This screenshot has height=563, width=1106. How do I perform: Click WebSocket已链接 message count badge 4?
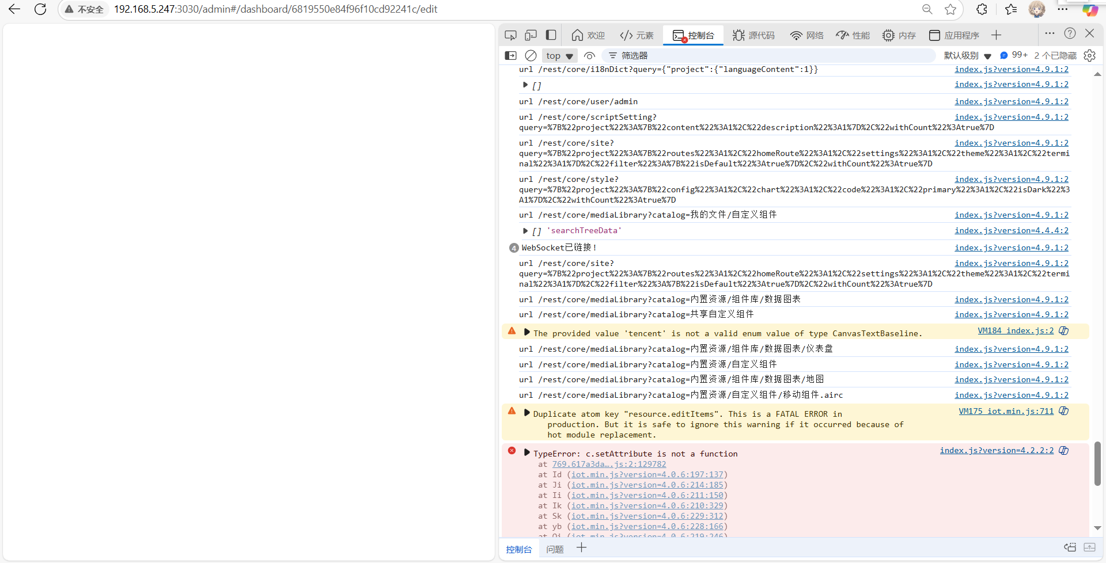tap(514, 248)
